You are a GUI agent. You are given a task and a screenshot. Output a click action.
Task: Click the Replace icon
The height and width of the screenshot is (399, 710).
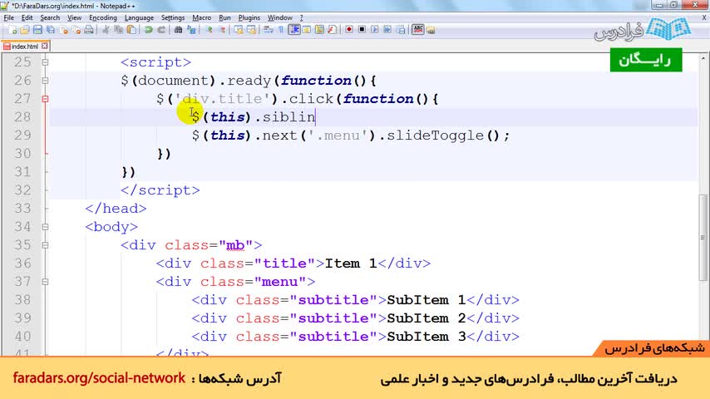[191, 30]
